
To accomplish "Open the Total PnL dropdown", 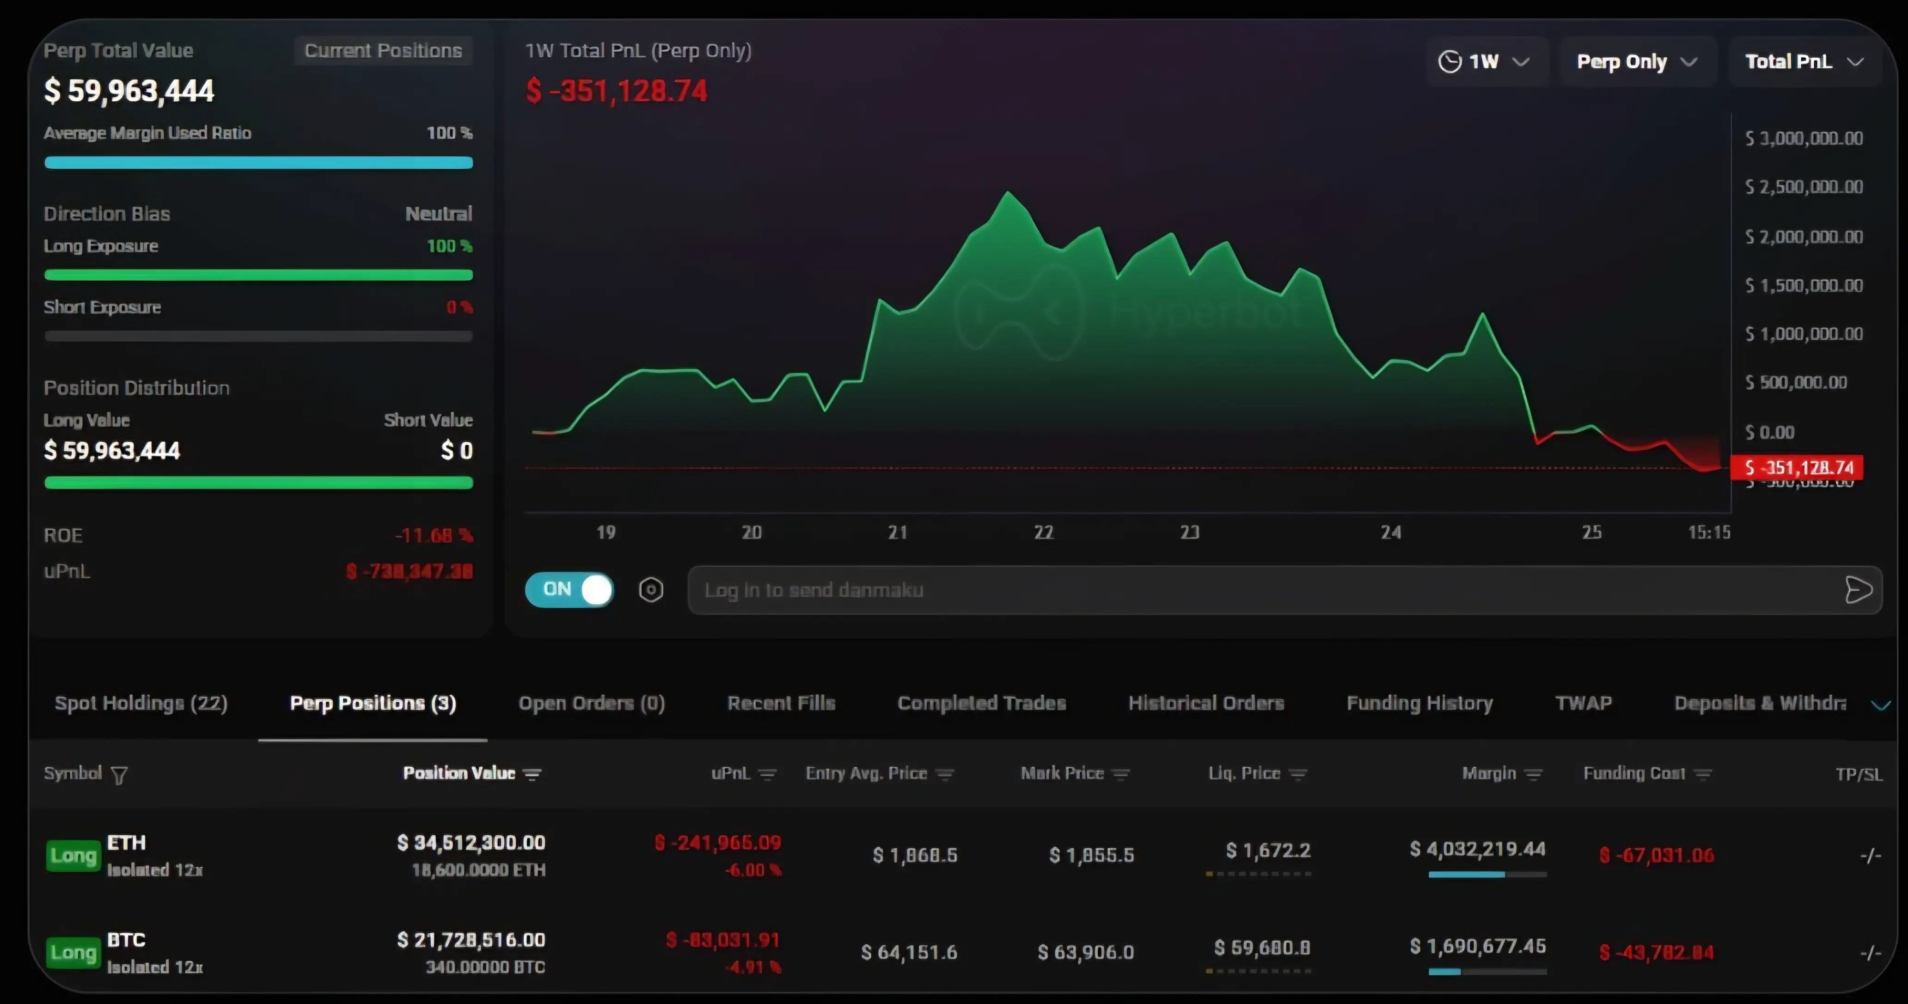I will [x=1804, y=61].
